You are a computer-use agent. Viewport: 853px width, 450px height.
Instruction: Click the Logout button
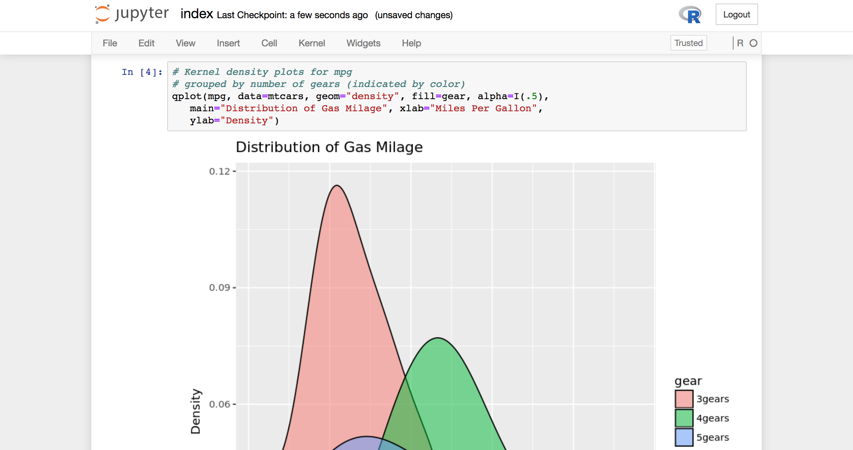coord(737,15)
